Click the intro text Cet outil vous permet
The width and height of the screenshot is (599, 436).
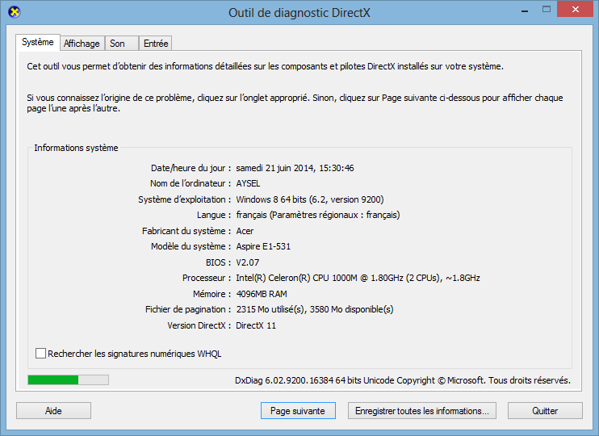[265, 66]
